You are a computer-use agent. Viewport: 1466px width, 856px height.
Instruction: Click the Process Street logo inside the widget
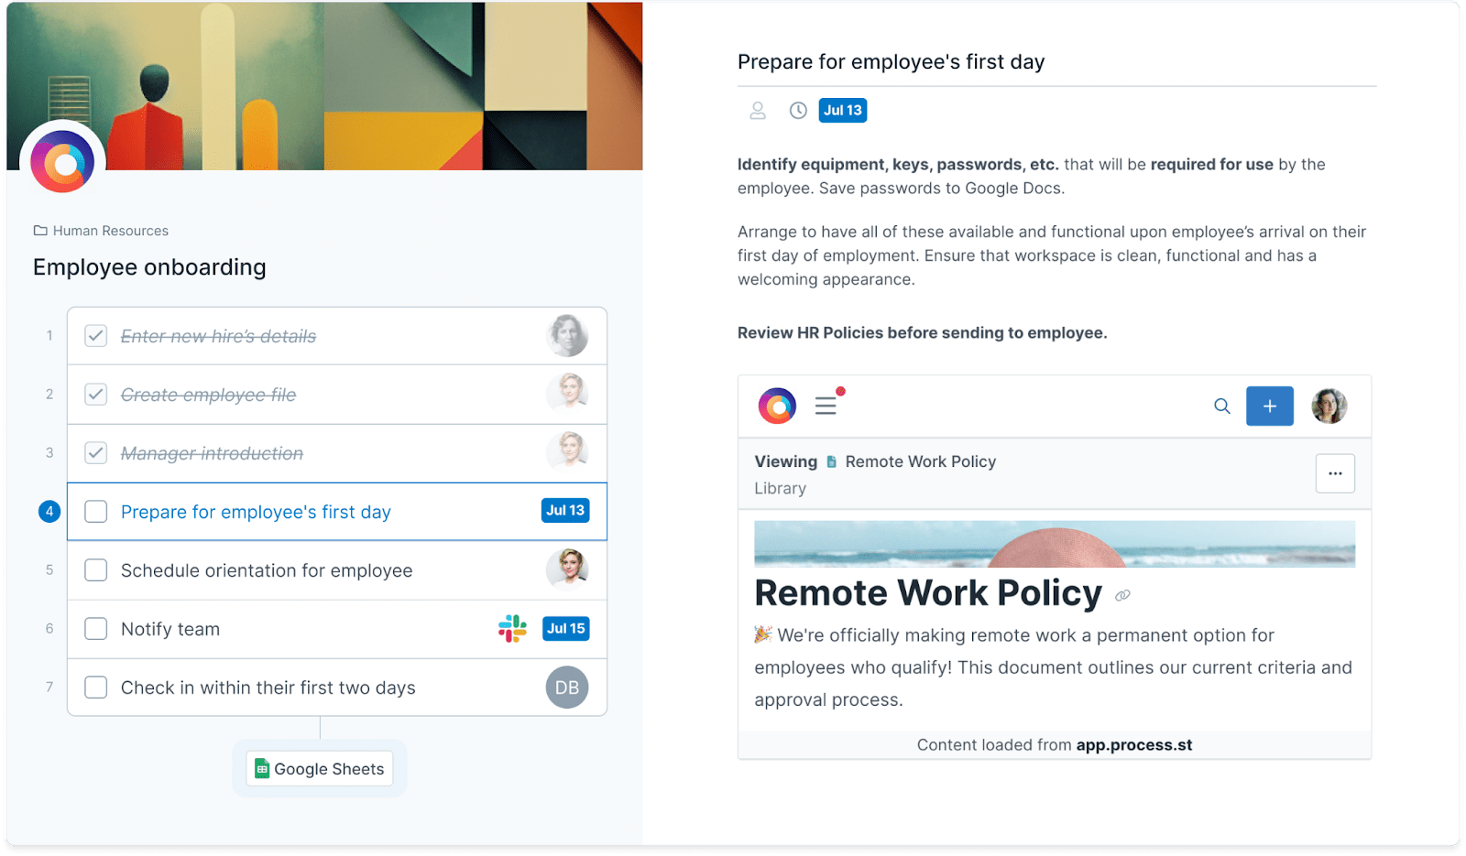[x=776, y=406]
